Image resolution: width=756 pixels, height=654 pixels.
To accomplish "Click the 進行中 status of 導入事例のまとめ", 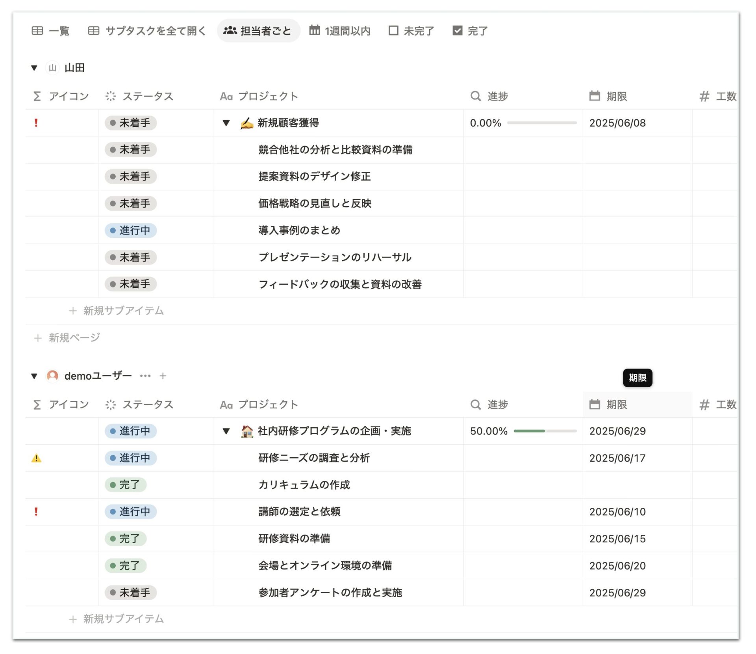I will [131, 230].
